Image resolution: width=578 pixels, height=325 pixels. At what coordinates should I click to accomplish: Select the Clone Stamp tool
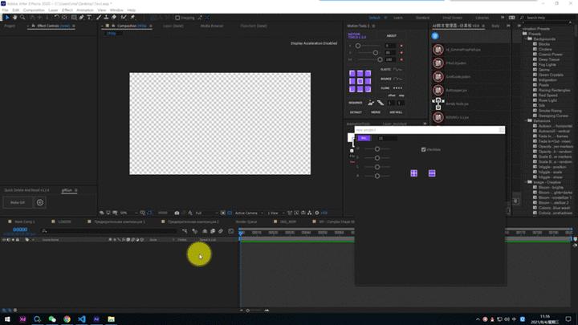coord(106,18)
